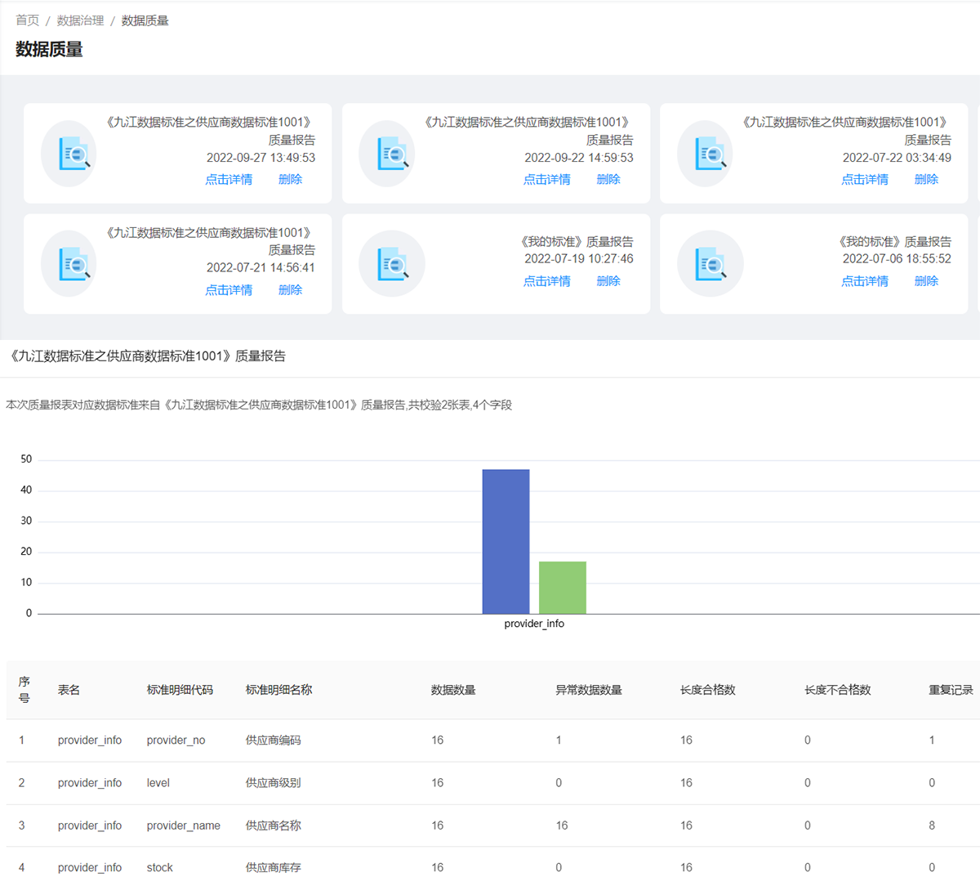
Task: Click stock cell in row 4
Action: coord(160,868)
